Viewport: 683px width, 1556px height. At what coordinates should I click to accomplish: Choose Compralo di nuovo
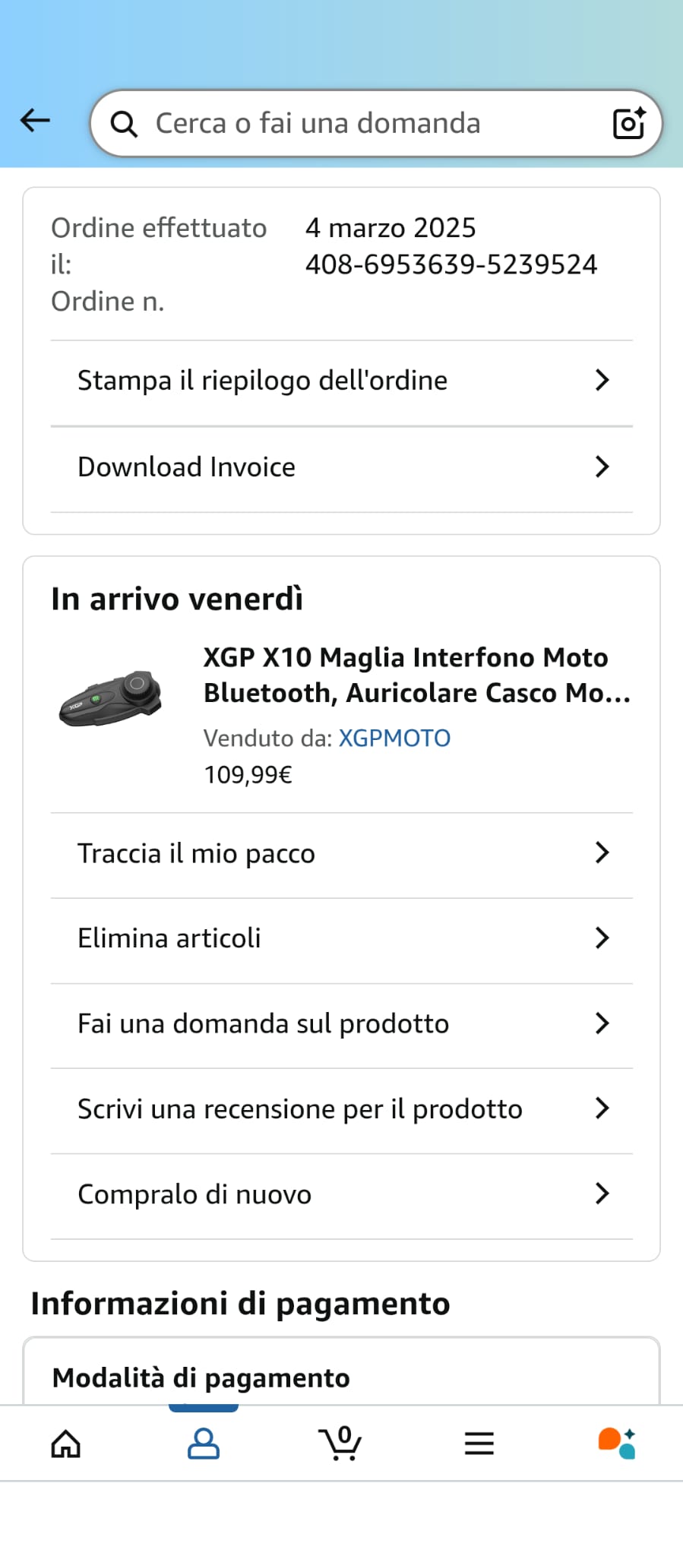[342, 1194]
